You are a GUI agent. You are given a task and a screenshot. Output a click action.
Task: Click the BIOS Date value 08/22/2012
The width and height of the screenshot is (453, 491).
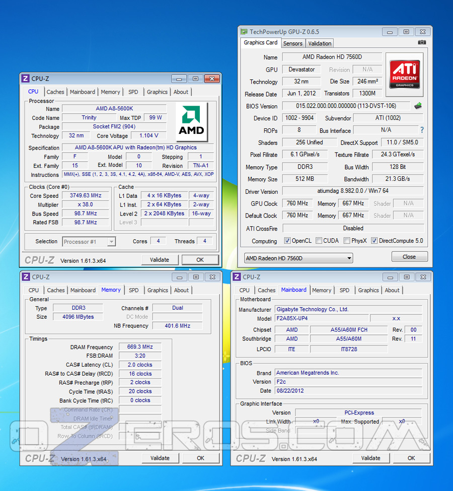[348, 391]
